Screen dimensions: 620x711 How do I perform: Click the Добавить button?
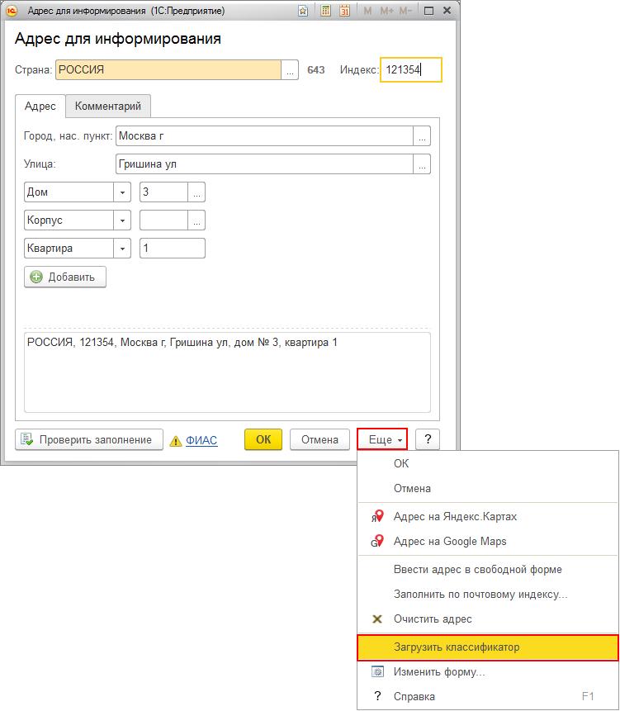(x=65, y=277)
